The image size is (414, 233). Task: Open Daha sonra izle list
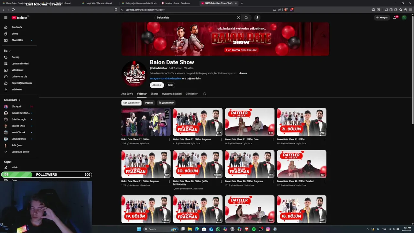pyautogui.click(x=19, y=76)
